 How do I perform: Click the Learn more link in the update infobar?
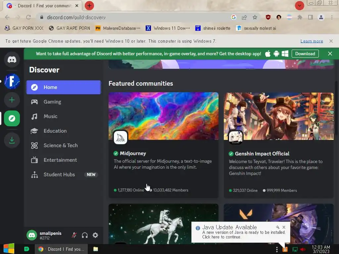click(312, 41)
